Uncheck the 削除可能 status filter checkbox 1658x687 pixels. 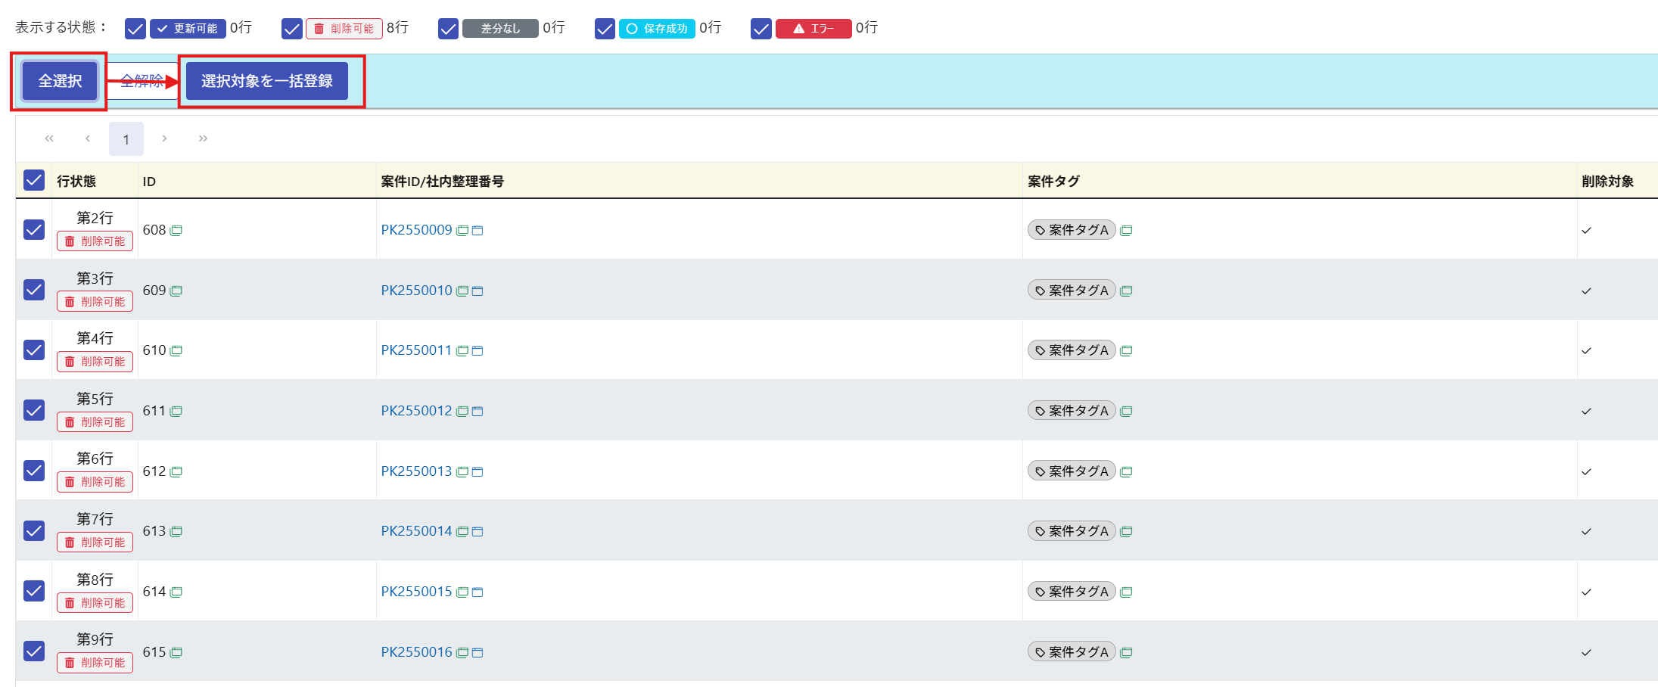point(291,29)
